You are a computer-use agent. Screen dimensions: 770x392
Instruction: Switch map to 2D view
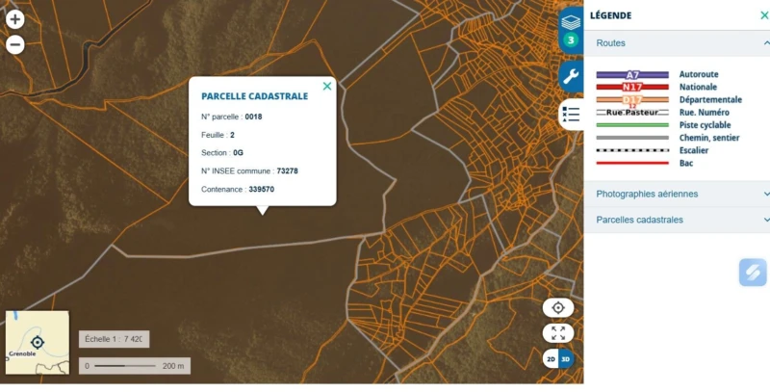pos(551,359)
